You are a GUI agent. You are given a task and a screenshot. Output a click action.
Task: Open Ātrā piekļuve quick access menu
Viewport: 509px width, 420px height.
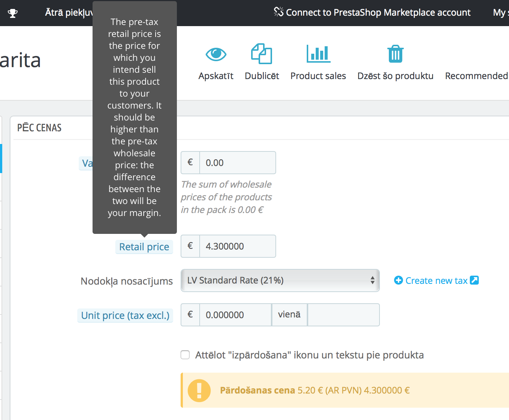pos(69,13)
